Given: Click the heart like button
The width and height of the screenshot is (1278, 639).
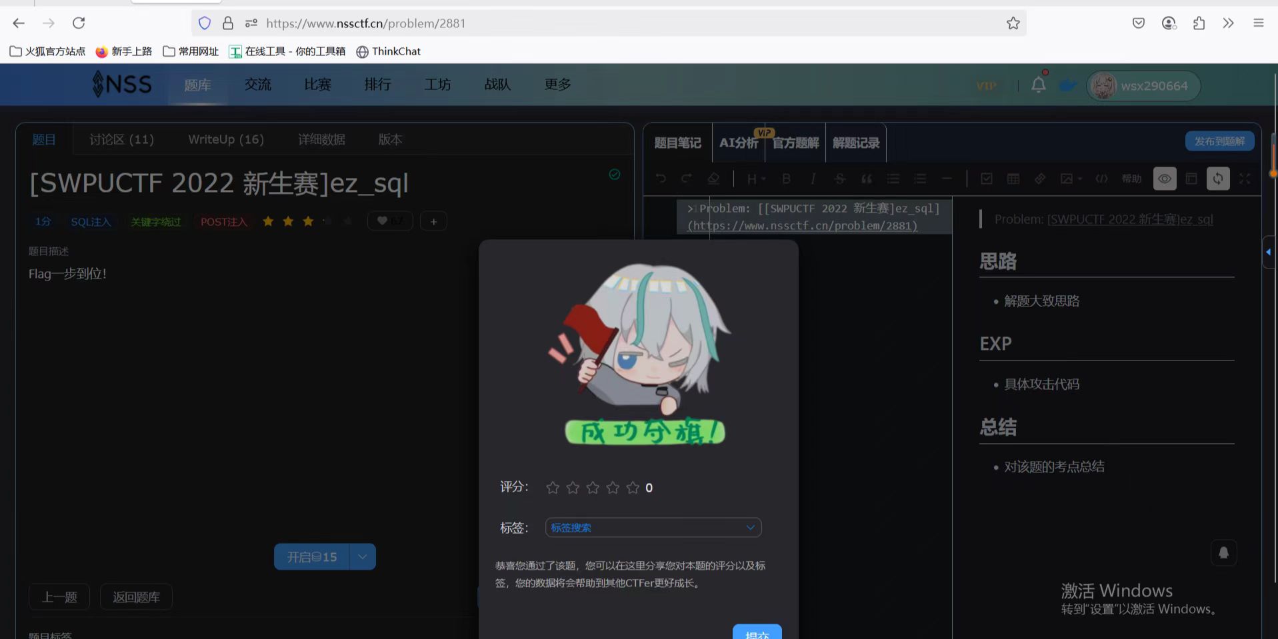Looking at the screenshot, I should pos(390,221).
